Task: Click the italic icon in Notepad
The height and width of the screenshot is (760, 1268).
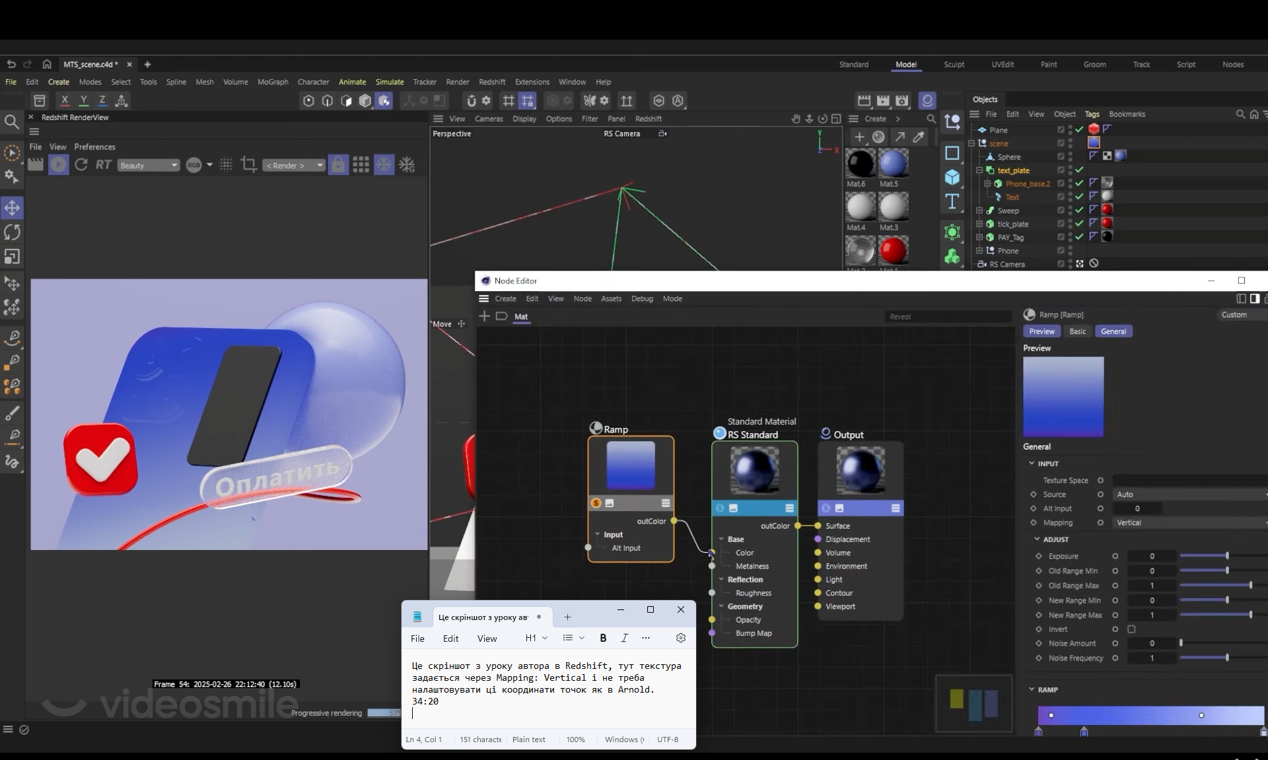Action: (624, 638)
